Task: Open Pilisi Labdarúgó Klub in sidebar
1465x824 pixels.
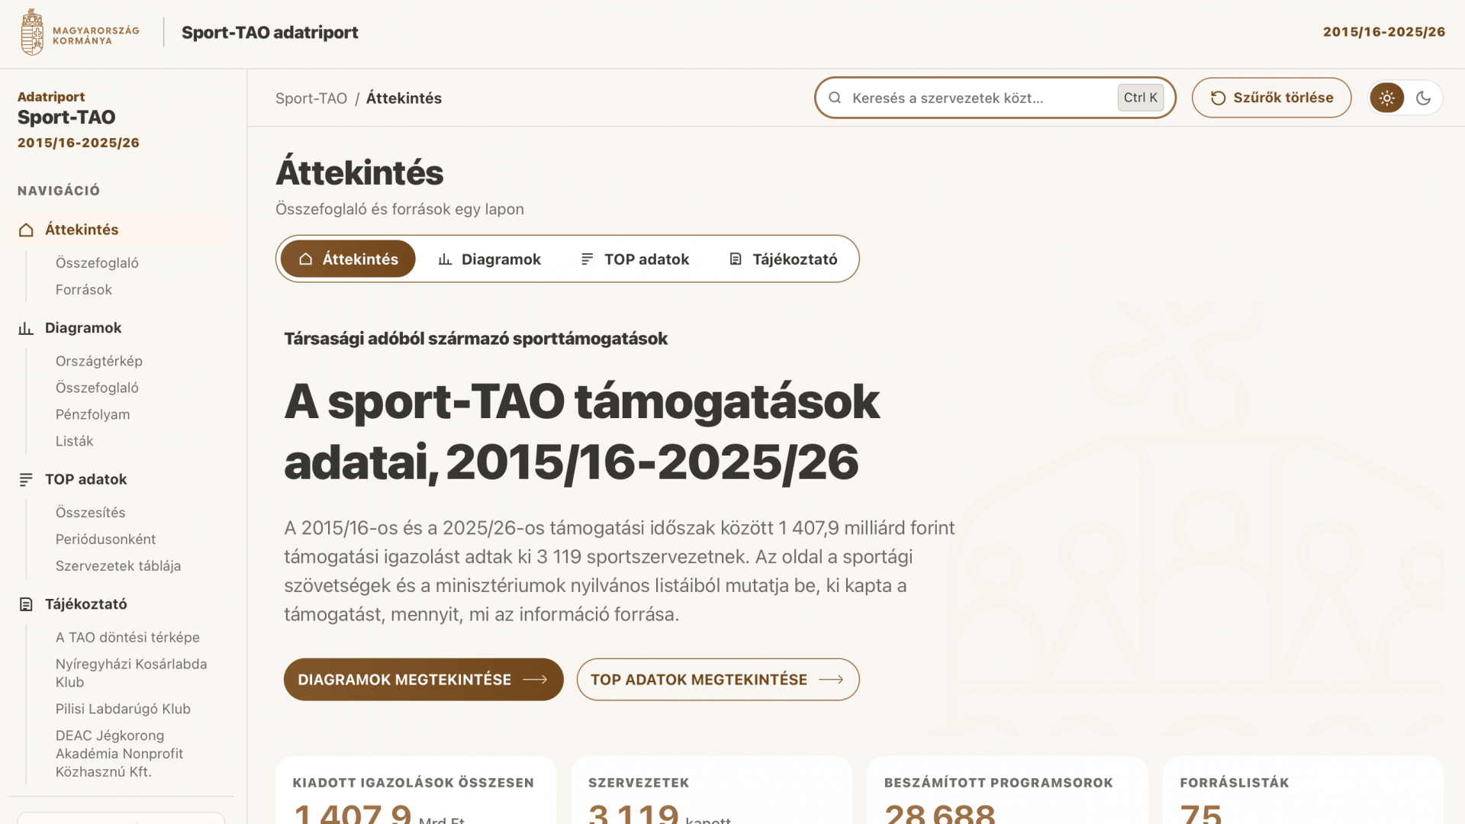Action: coord(123,709)
